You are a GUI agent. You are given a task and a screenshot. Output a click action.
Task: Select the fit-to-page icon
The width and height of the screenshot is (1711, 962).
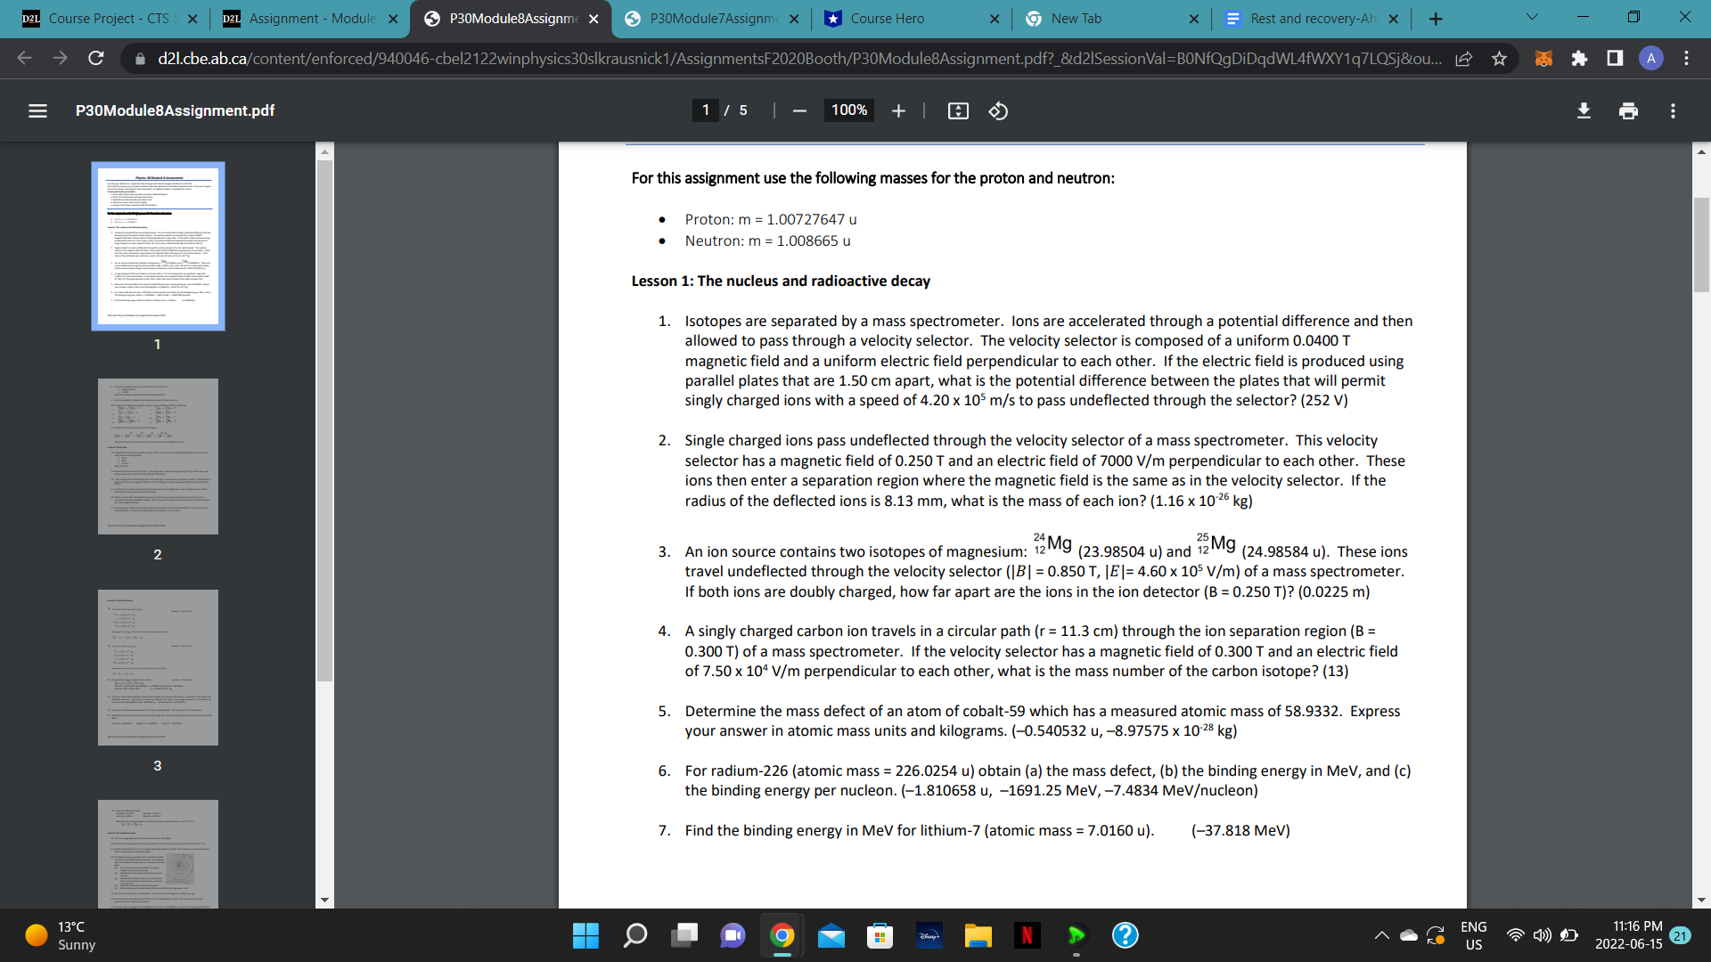958,110
